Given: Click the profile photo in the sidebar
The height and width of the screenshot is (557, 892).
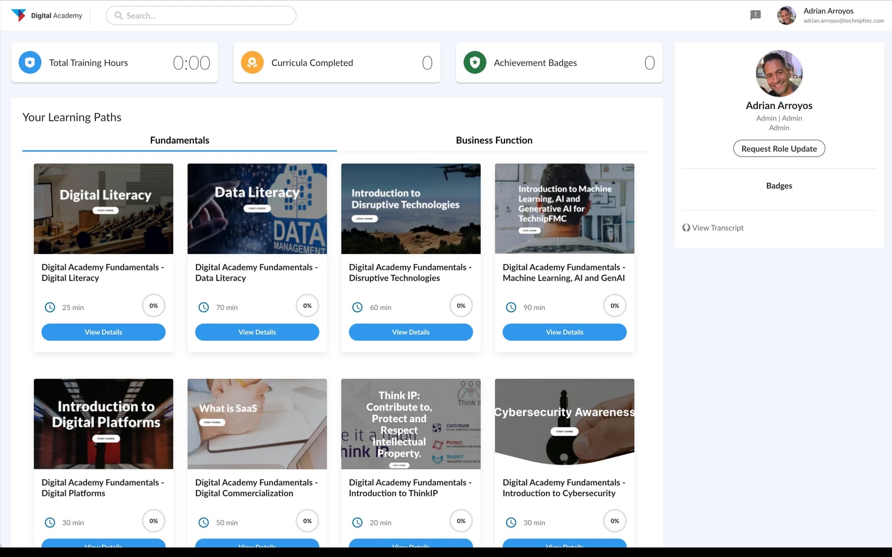Looking at the screenshot, I should [x=779, y=73].
